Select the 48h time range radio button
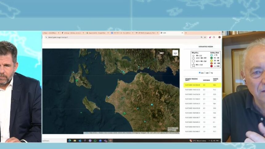The width and height of the screenshot is (265, 149). [205, 73]
